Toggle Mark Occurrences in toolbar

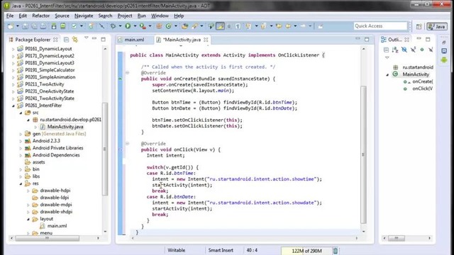220,26
